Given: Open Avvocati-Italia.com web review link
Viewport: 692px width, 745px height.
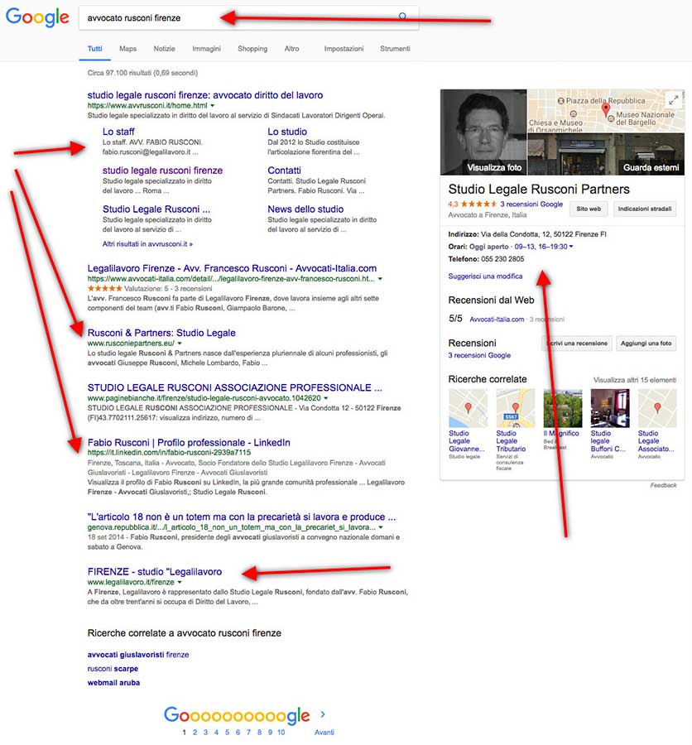Looking at the screenshot, I should click(x=497, y=320).
